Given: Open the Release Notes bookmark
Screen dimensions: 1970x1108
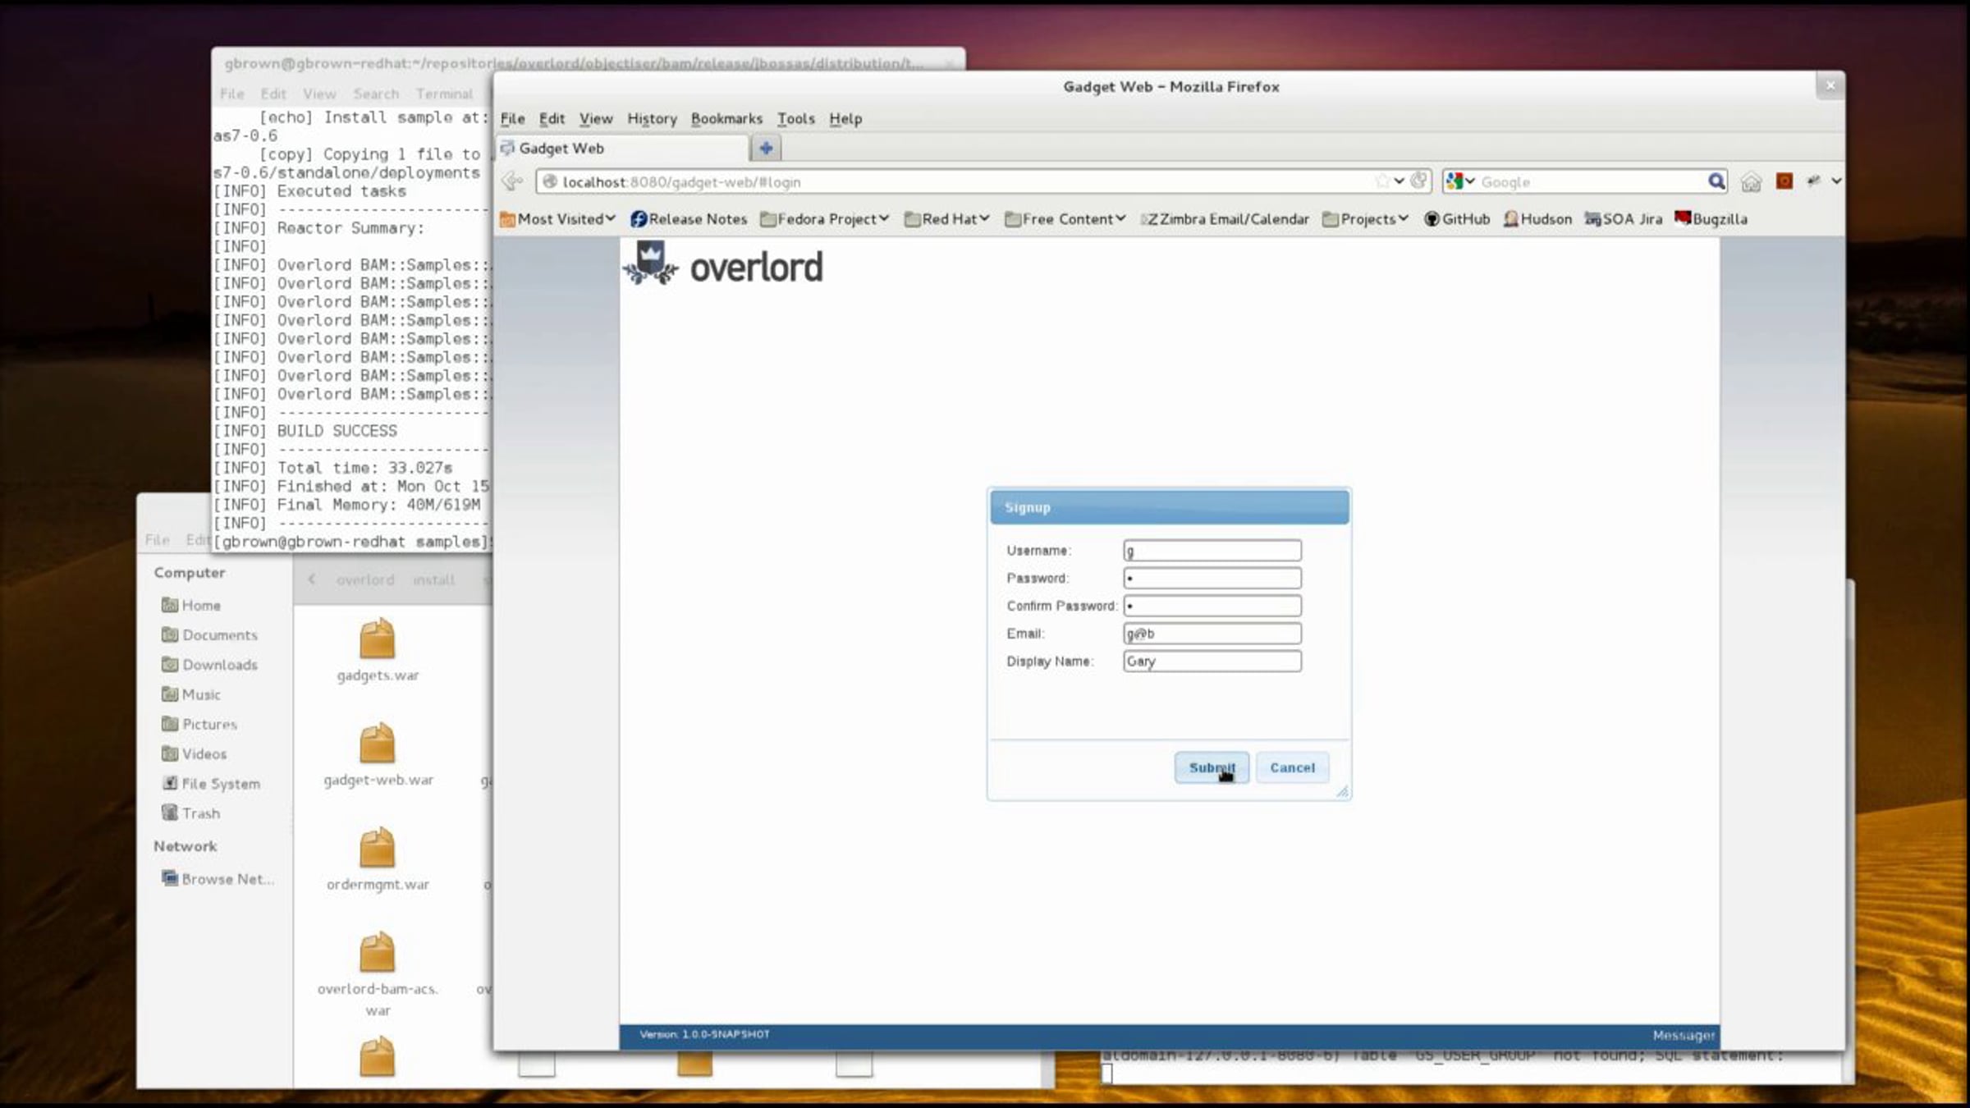Looking at the screenshot, I should pos(689,219).
